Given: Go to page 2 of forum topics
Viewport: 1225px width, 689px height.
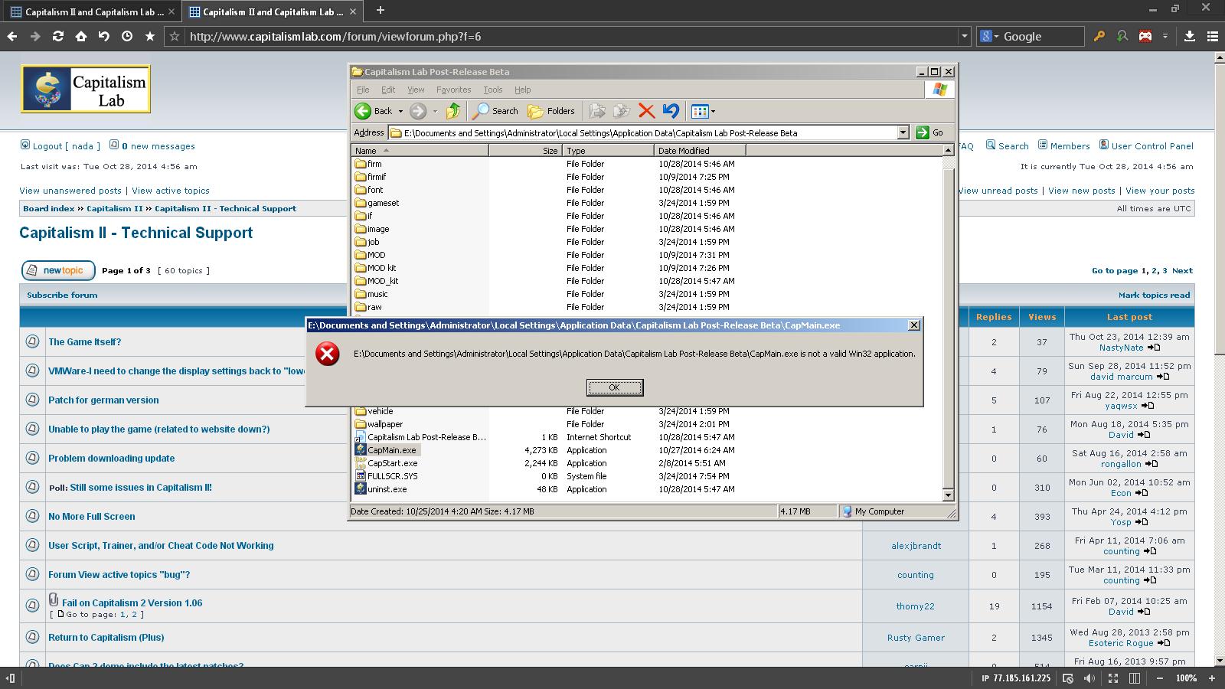Looking at the screenshot, I should pos(1155,271).
